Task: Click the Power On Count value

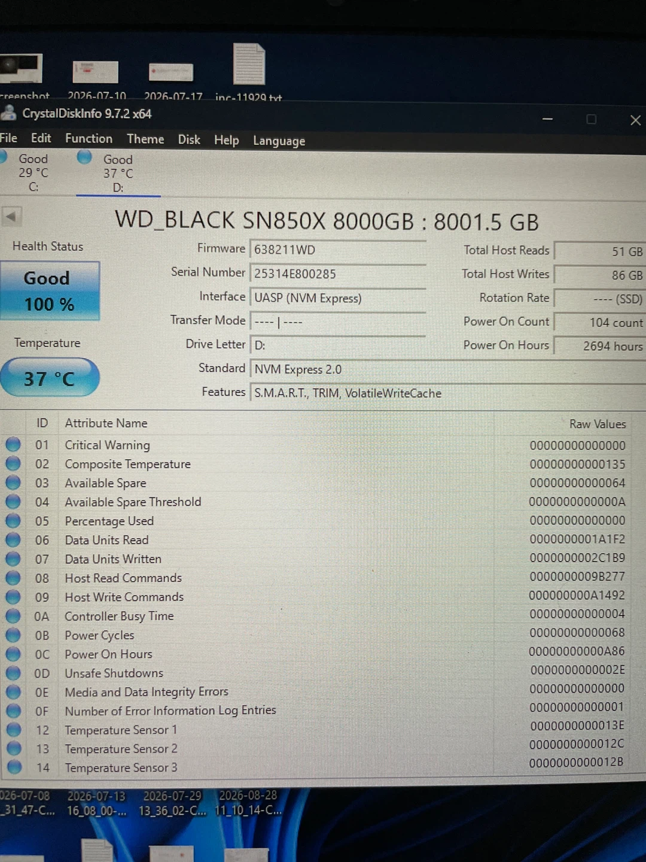Action: (600, 322)
